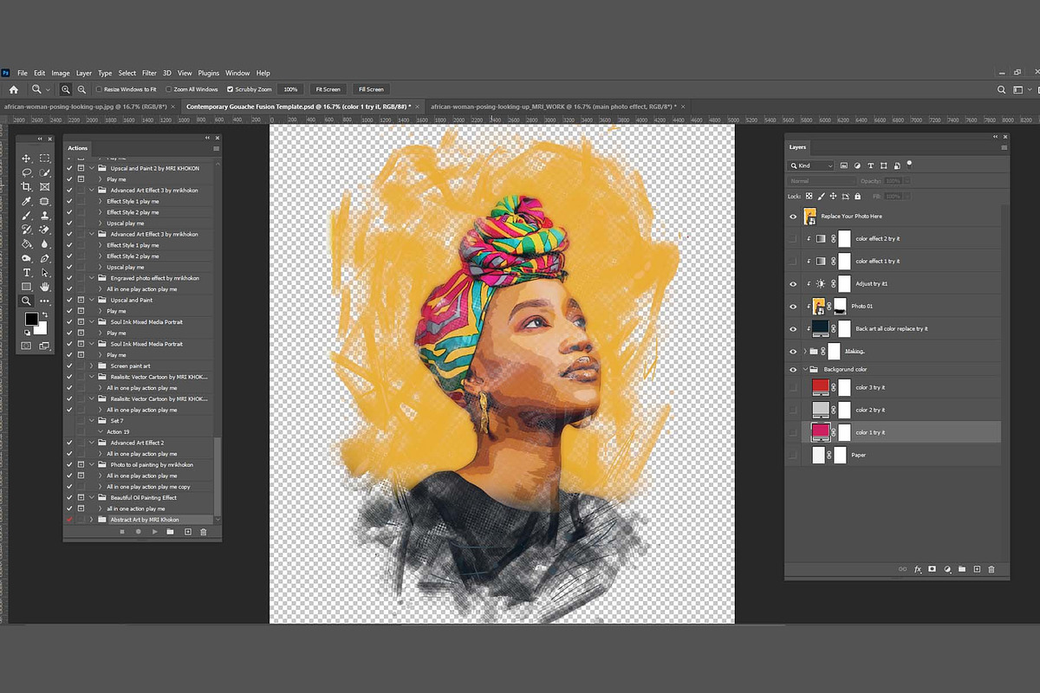Expand Abstract Art by MRI Khokon action set
1040x693 pixels.
[92, 520]
